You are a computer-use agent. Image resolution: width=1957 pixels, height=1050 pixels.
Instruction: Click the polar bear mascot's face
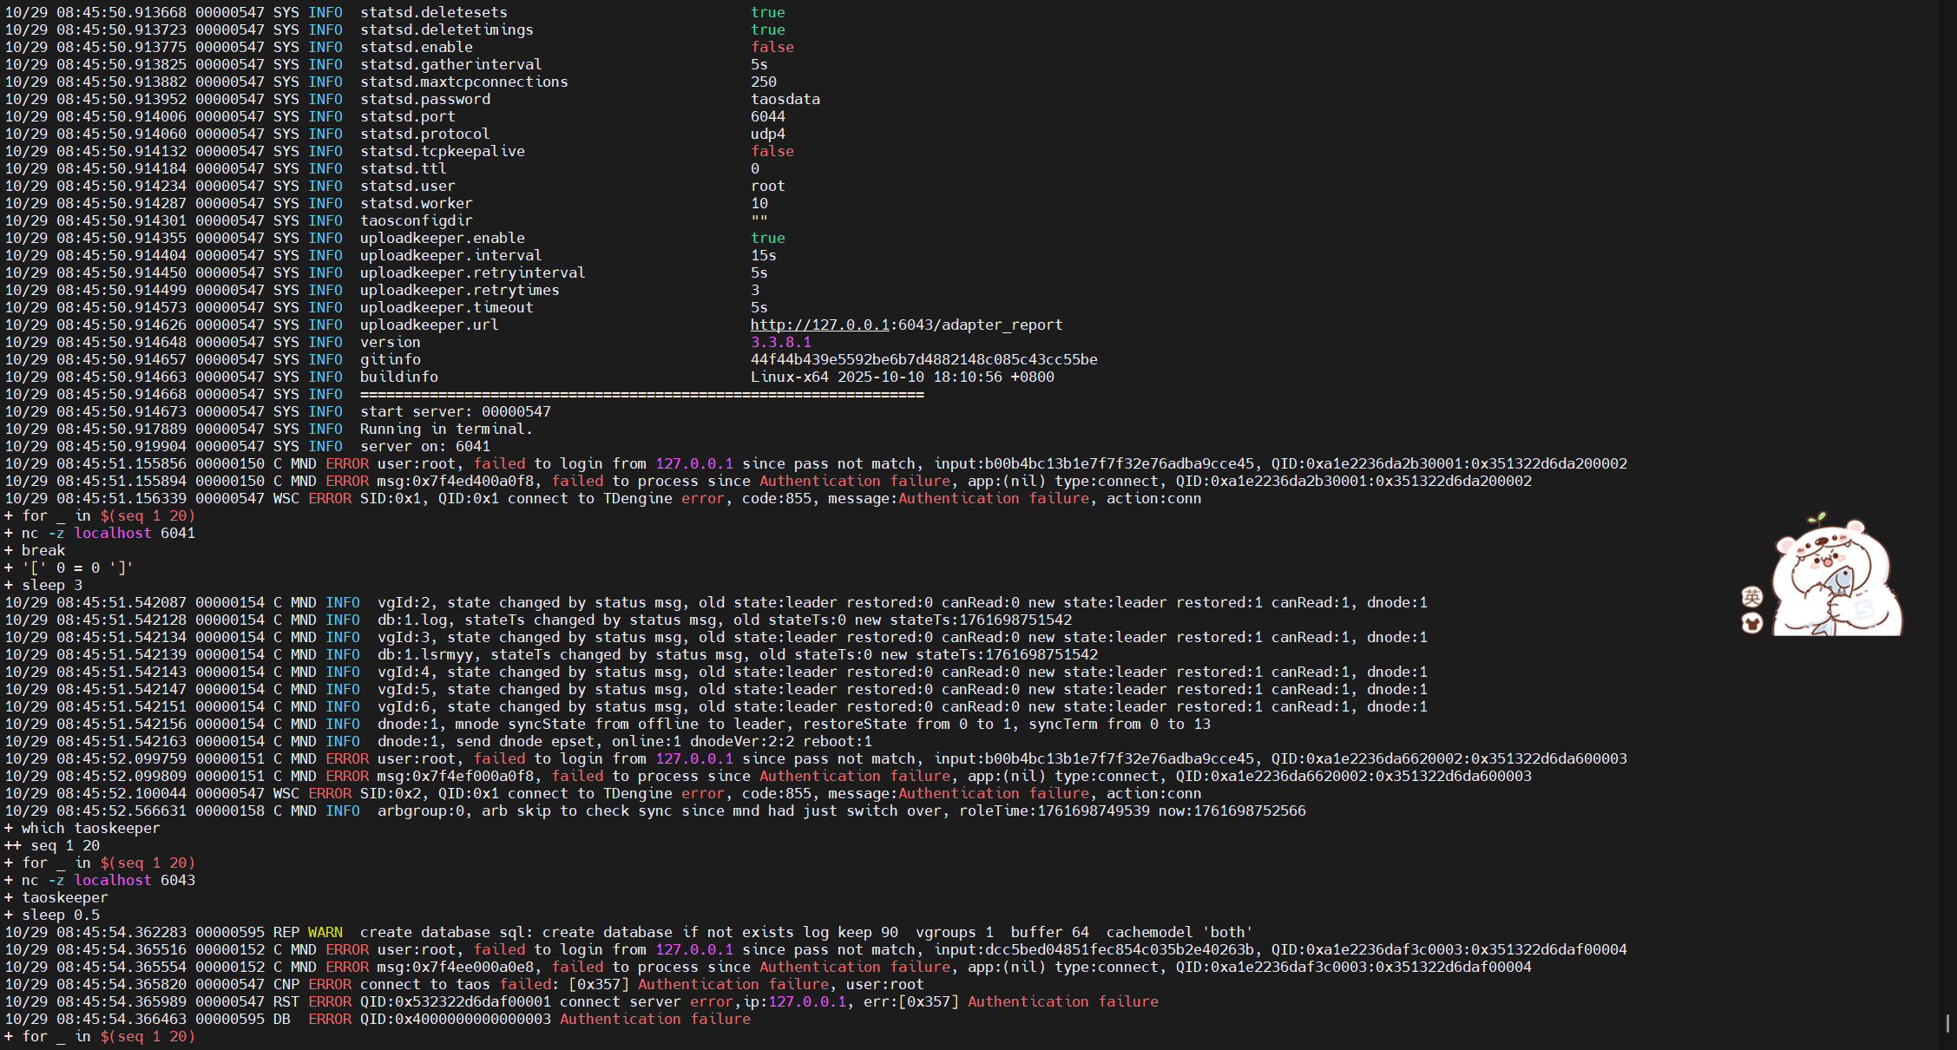[x=1826, y=560]
